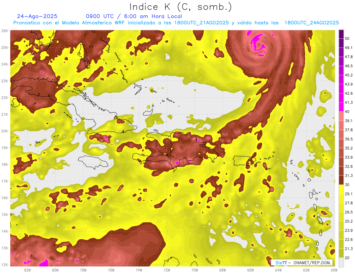Click the colorbar value "50"
Screen dimensions: 355x274
[x=347, y=38]
